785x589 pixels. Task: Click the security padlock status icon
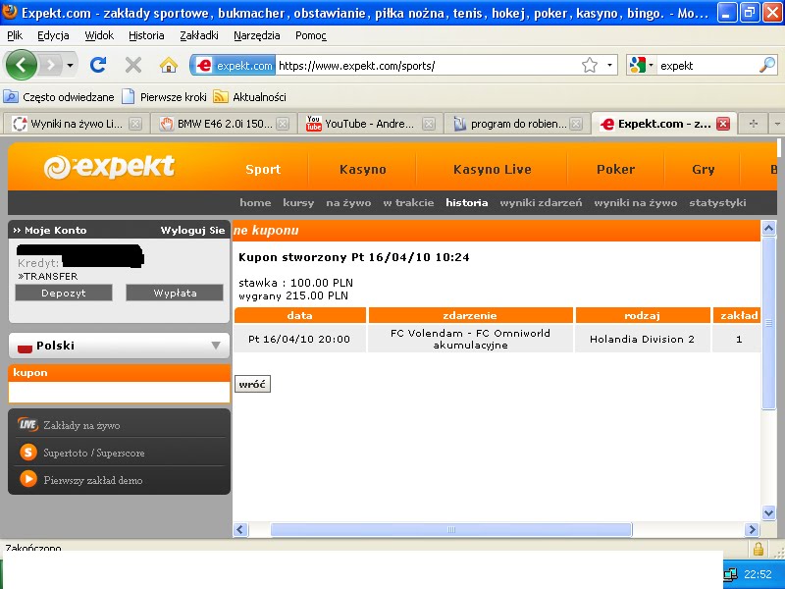(x=758, y=548)
